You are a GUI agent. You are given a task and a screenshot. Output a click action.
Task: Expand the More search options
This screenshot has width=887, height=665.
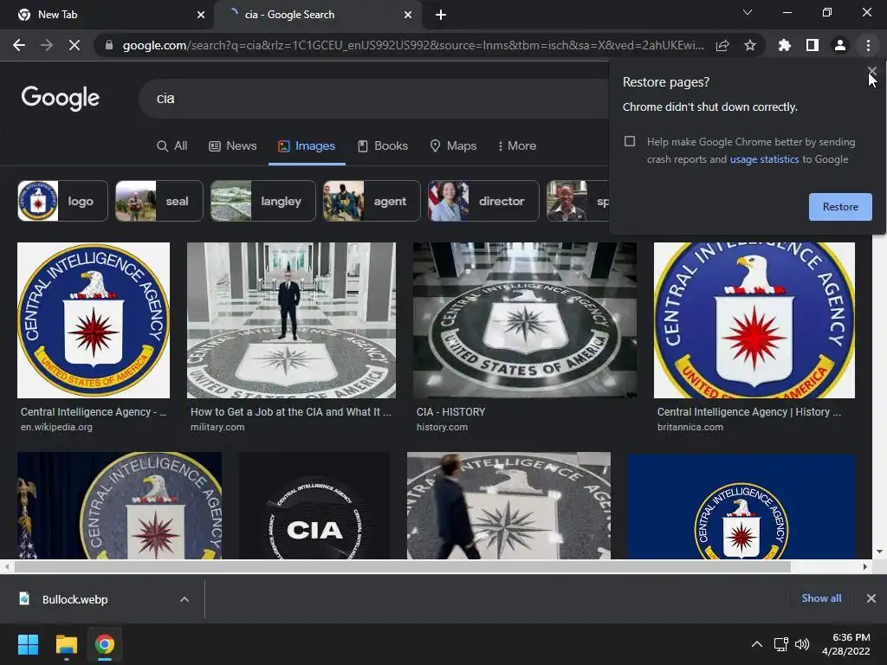pyautogui.click(x=516, y=145)
